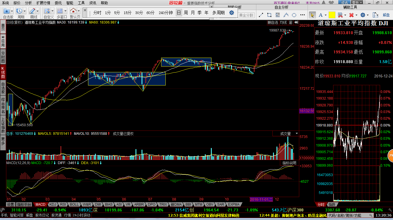Open dropdown arrow beside 画线
The width and height of the screenshot is (393, 220).
pos(38,11)
